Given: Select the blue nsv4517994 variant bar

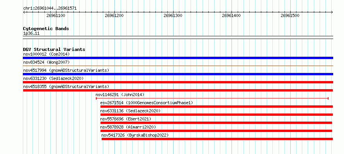Looking at the screenshot, I should coord(178,74).
